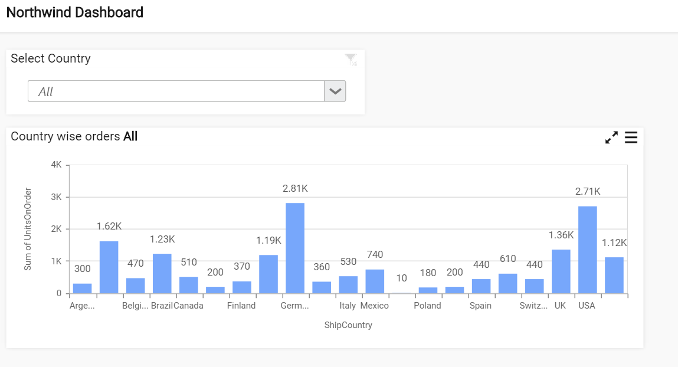Screen dimensions: 678x367
Task: Click the Sum of UnitsOnOrder axis title
Action: (x=28, y=229)
